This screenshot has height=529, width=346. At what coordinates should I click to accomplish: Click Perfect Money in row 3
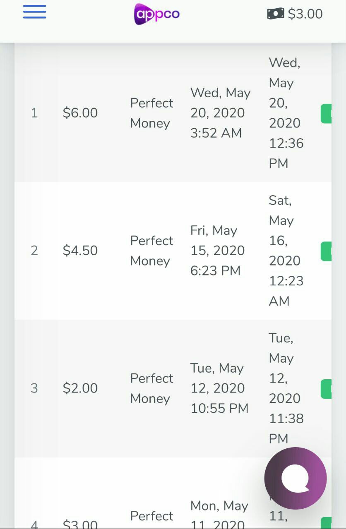pyautogui.click(x=151, y=388)
